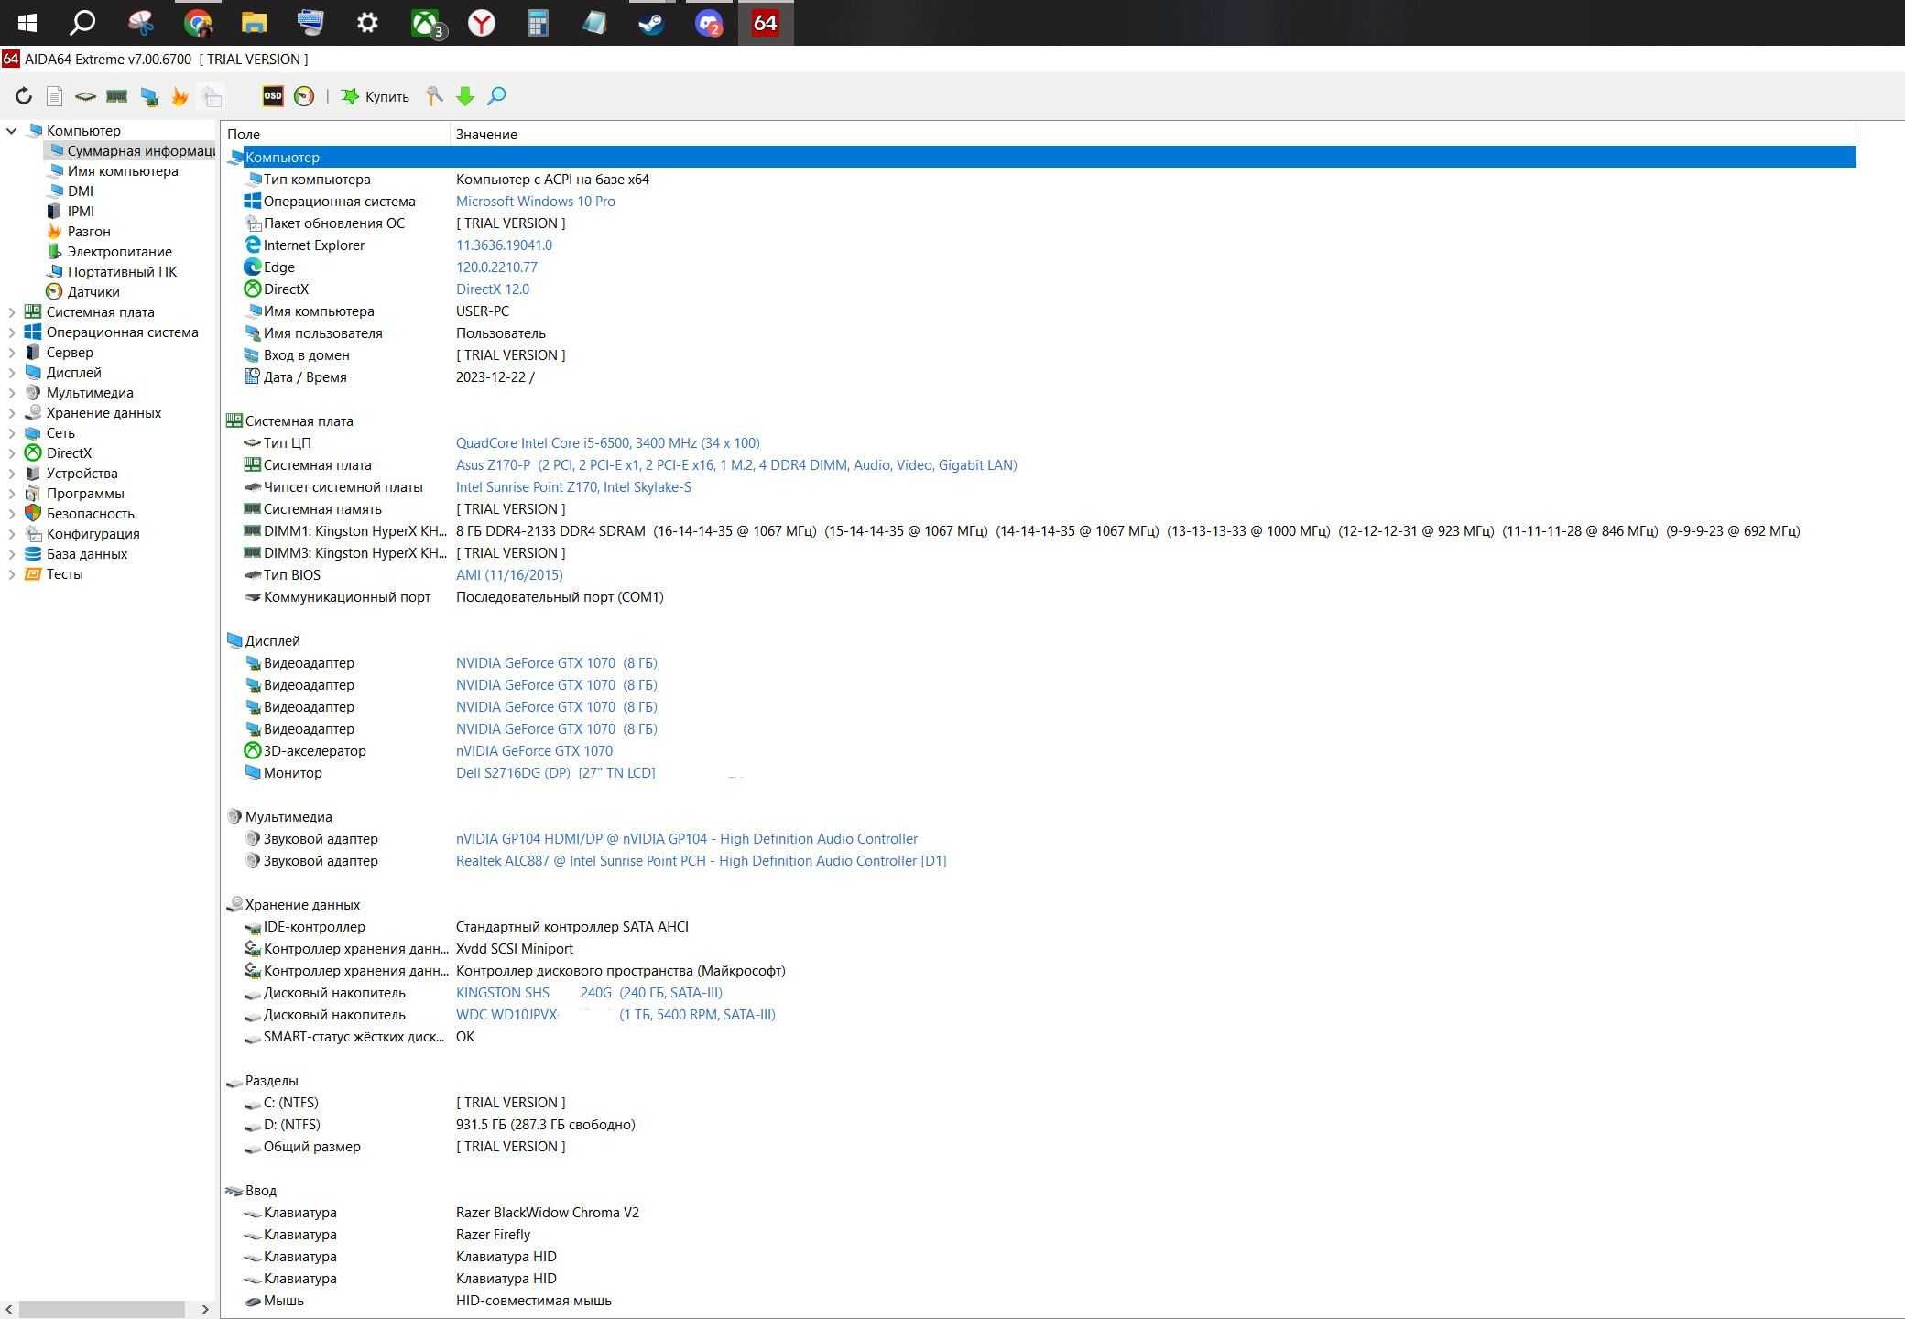Open the taskbar search magnifier

83,23
